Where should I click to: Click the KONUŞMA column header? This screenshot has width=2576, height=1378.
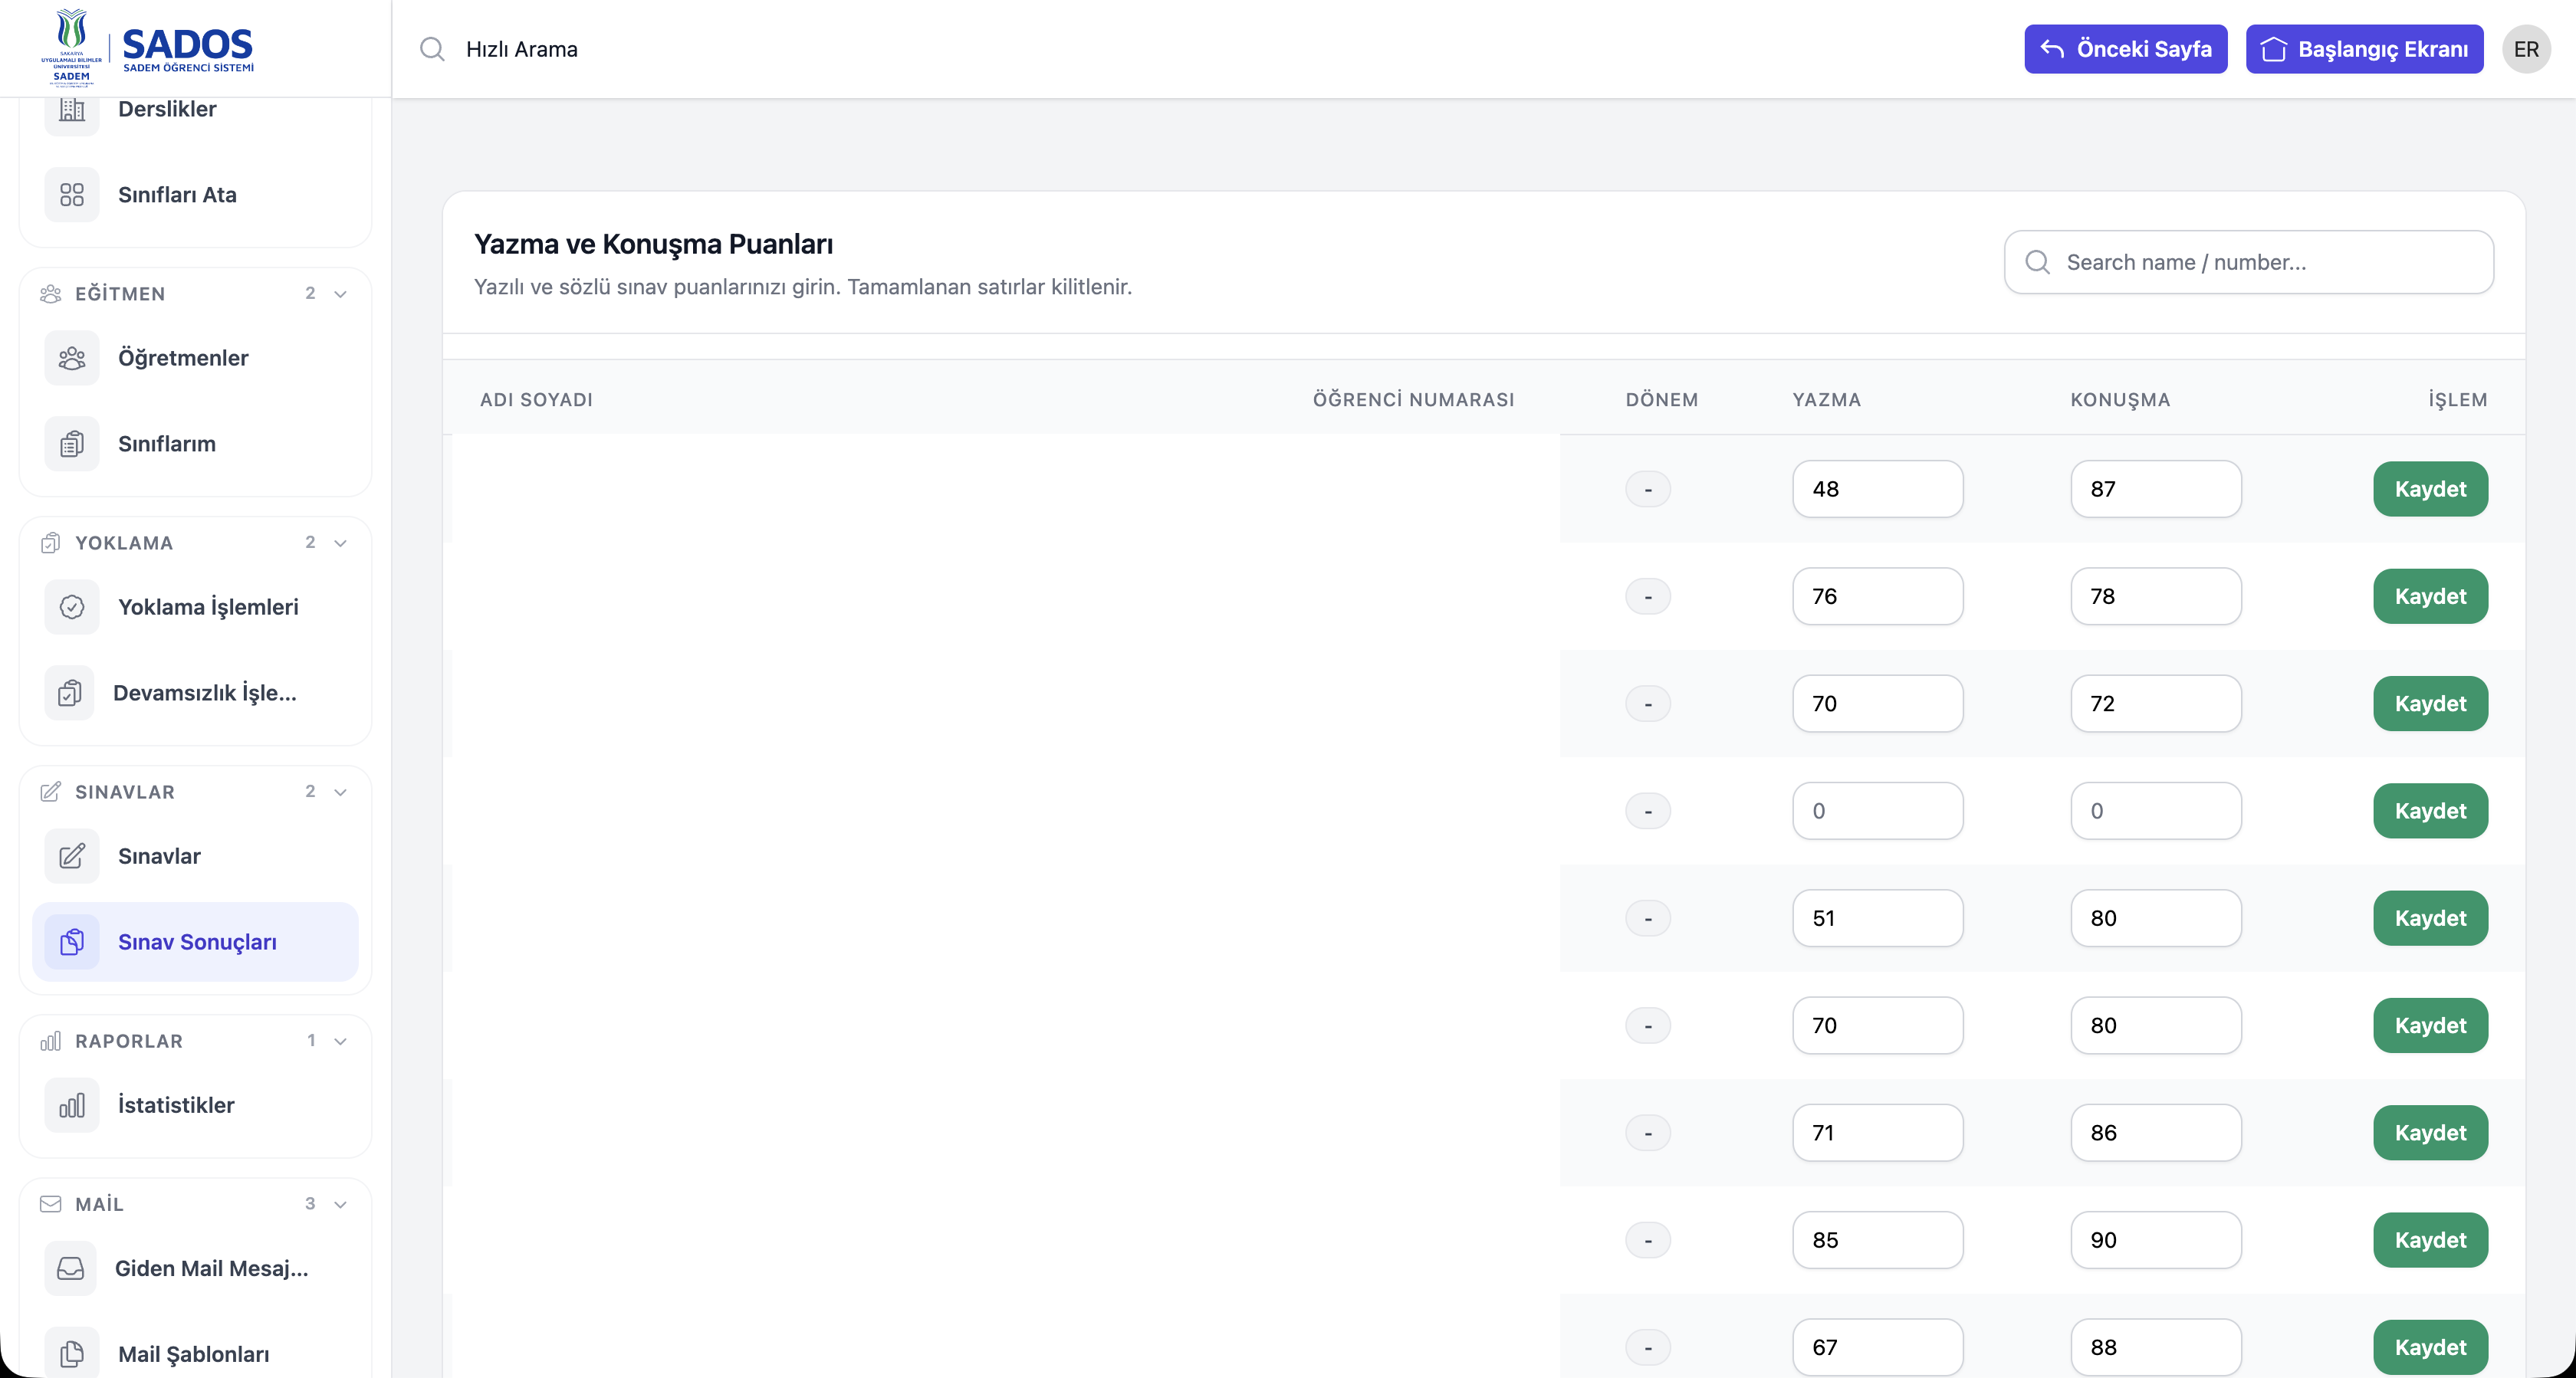pos(2120,400)
